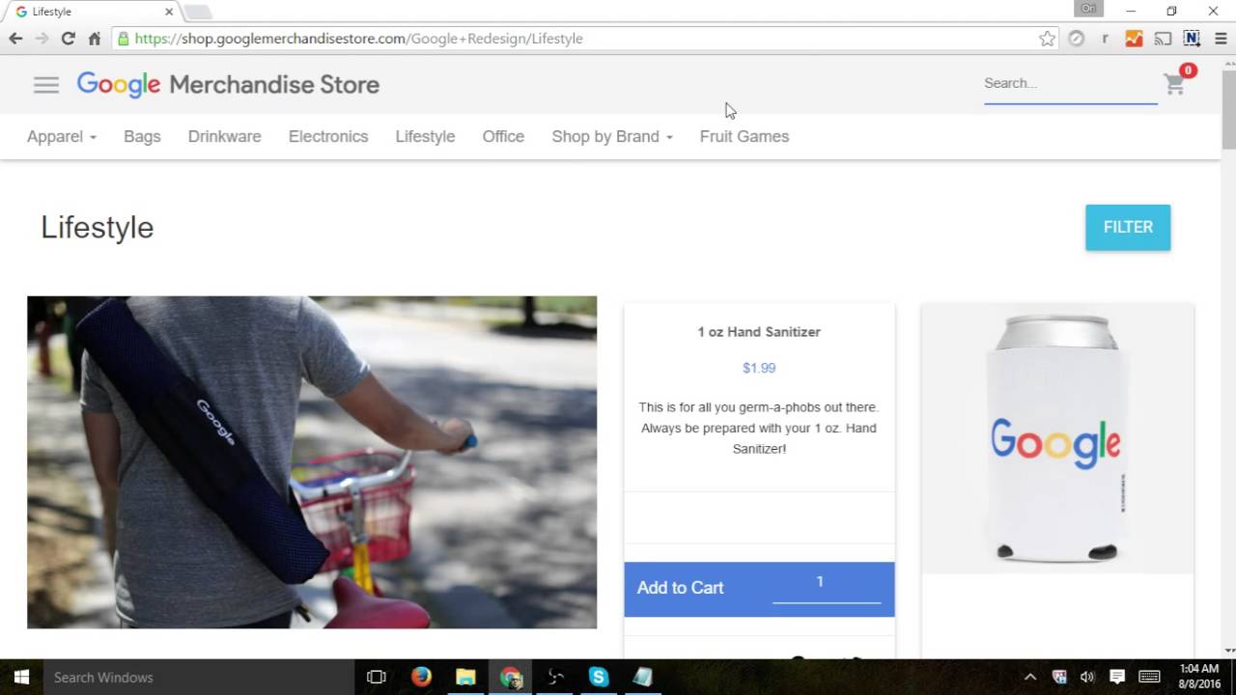Click the Hand Sanitizer quantity field
This screenshot has width=1236, height=695.
click(x=827, y=585)
